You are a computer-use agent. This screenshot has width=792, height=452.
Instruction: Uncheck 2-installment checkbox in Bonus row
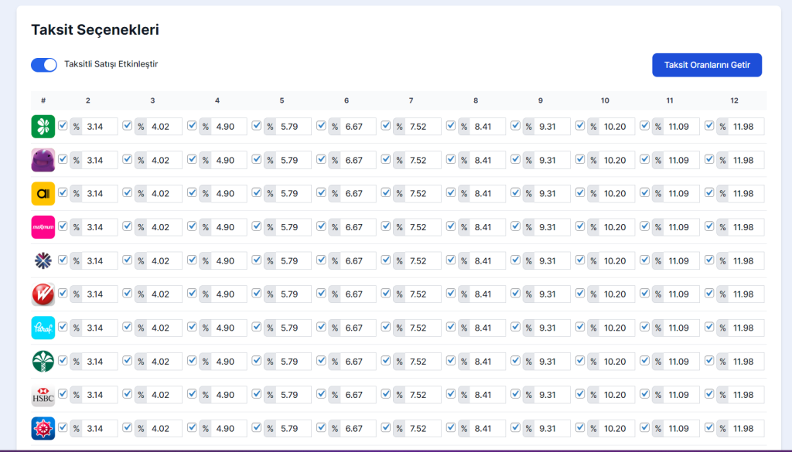tap(63, 126)
